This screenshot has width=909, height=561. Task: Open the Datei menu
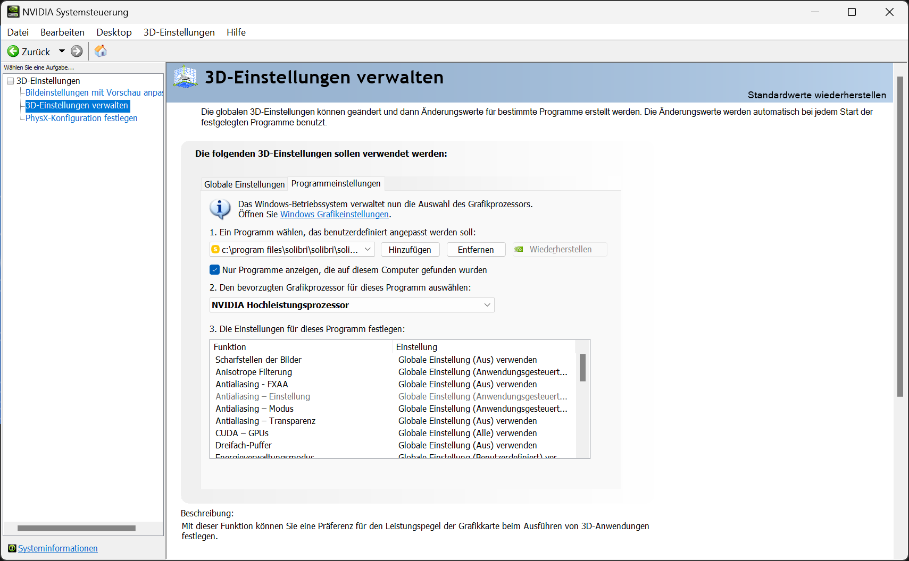point(18,32)
